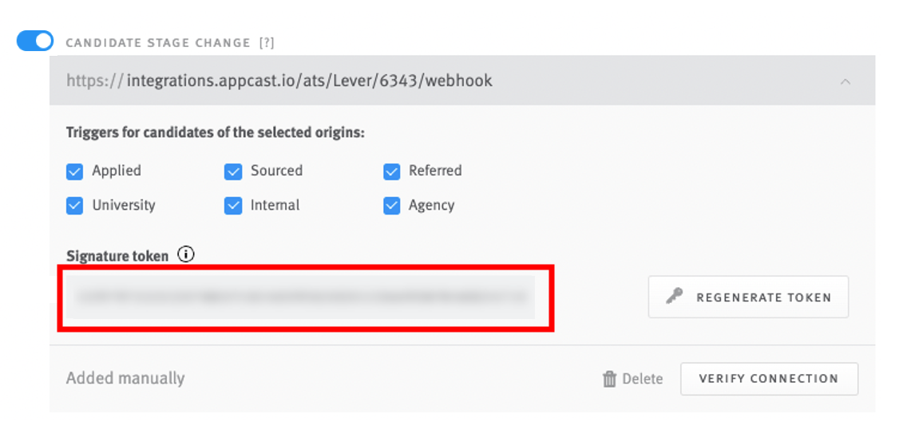The height and width of the screenshot is (437, 899).
Task: Uncheck the Sourced origin checkbox
Action: point(233,171)
